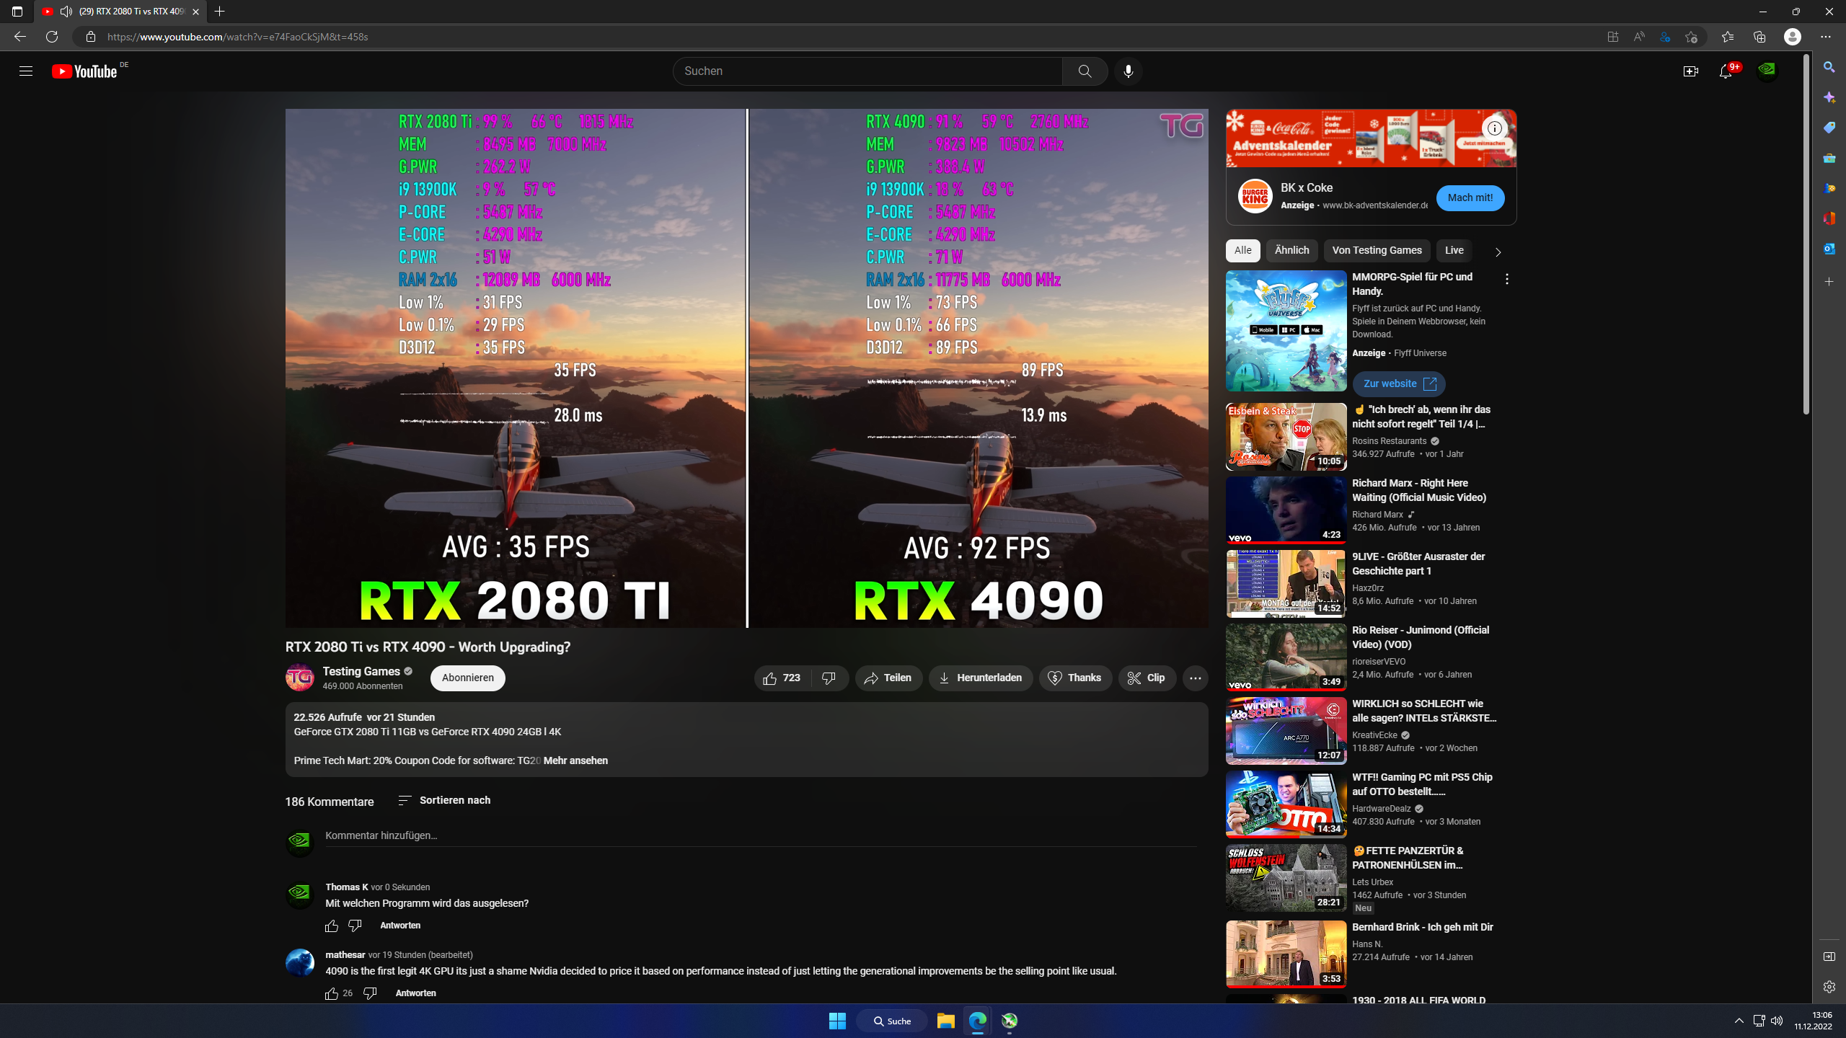Open options for the MMORPG-Spiel ad
The width and height of the screenshot is (1846, 1038).
click(x=1506, y=279)
